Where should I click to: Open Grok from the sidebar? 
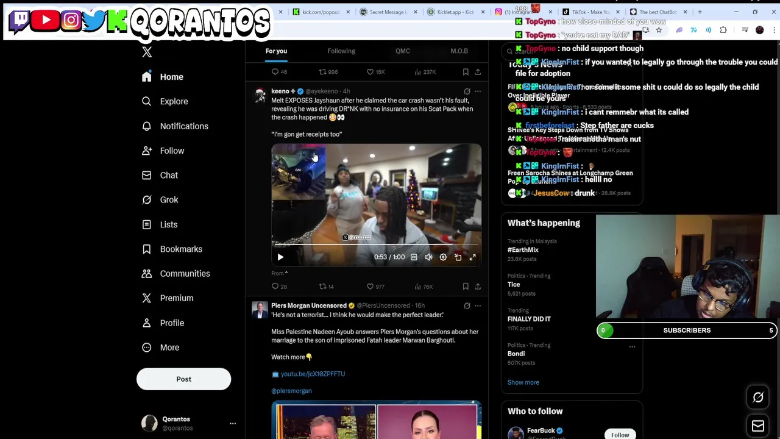point(160,200)
